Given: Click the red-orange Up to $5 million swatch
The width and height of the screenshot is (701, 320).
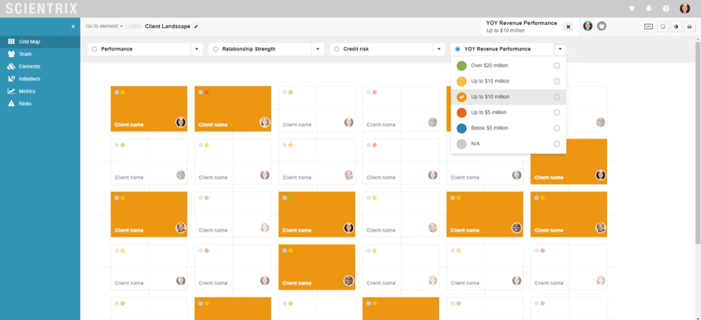Looking at the screenshot, I should pos(462,112).
